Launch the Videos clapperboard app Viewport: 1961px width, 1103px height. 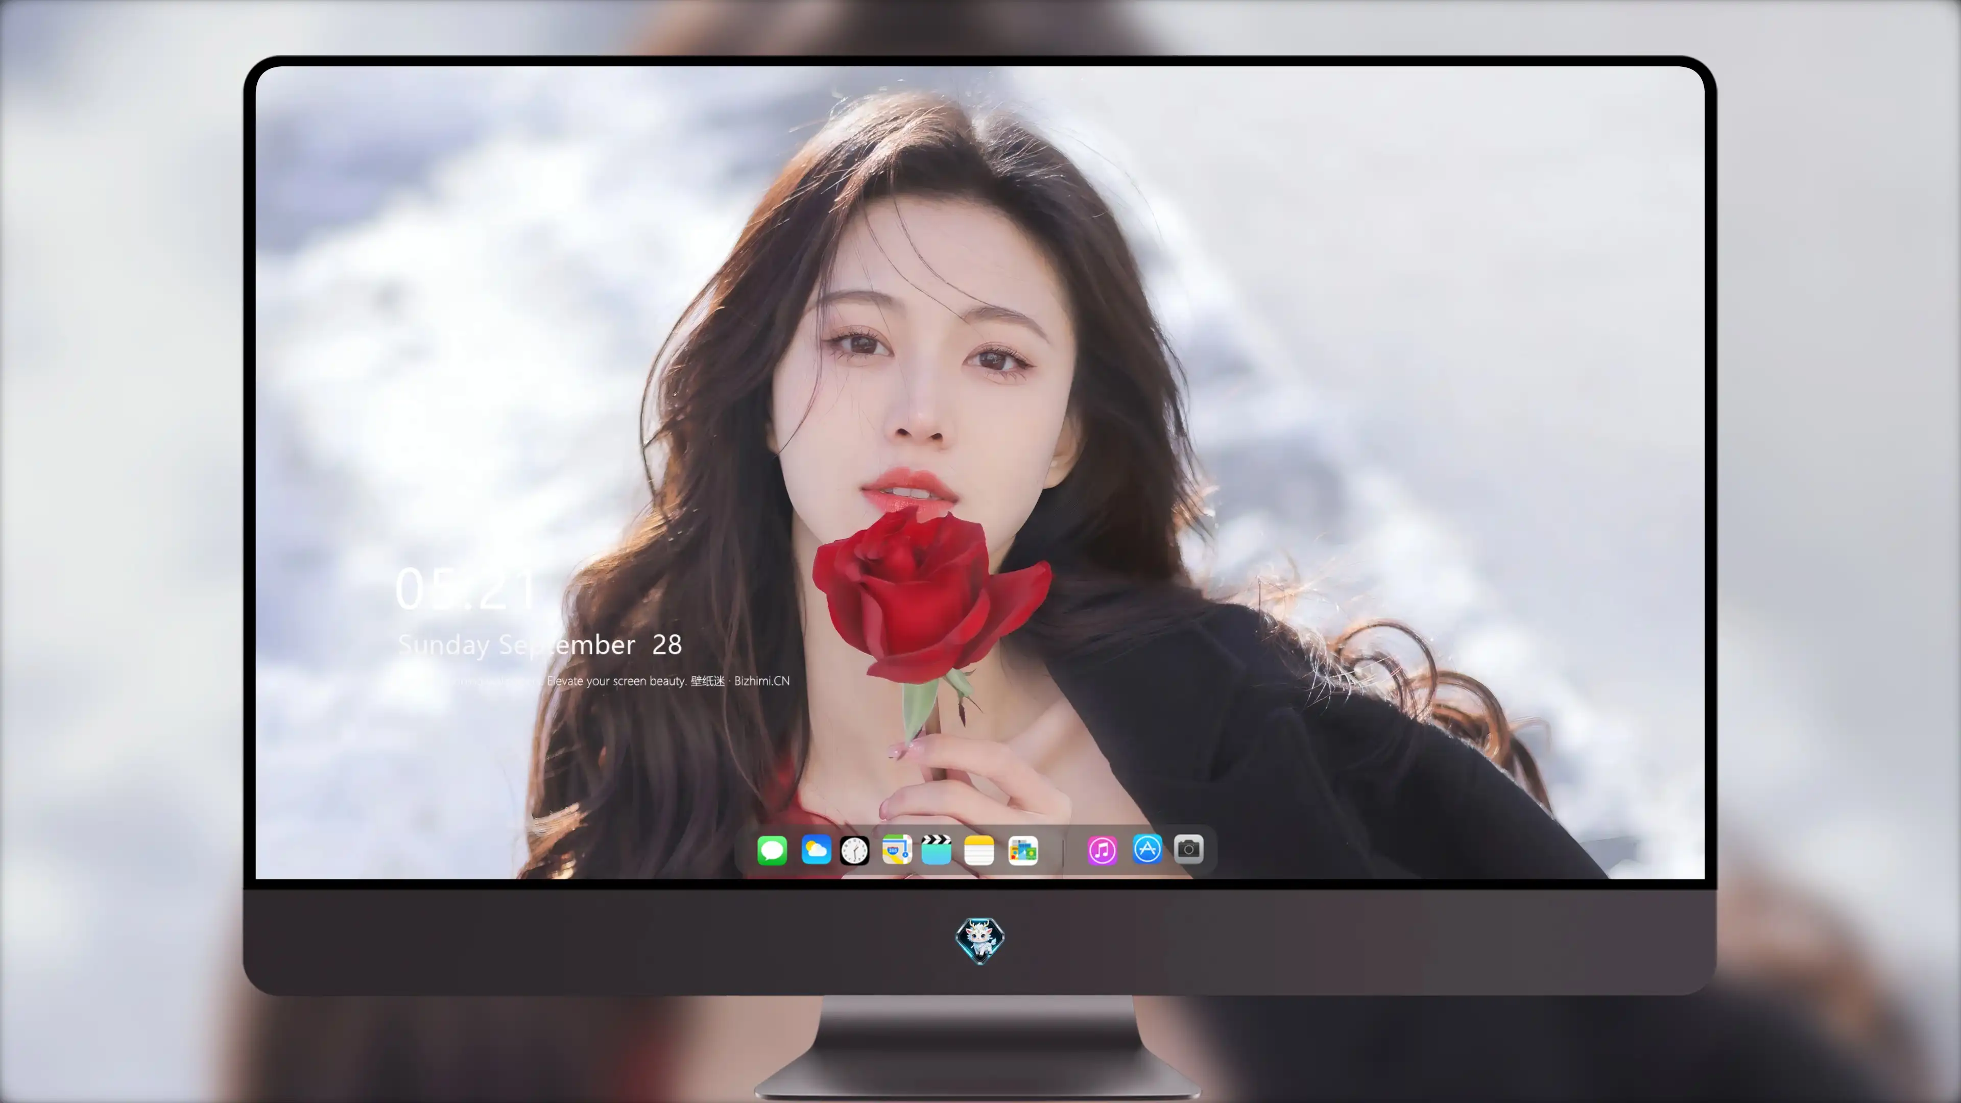point(937,850)
